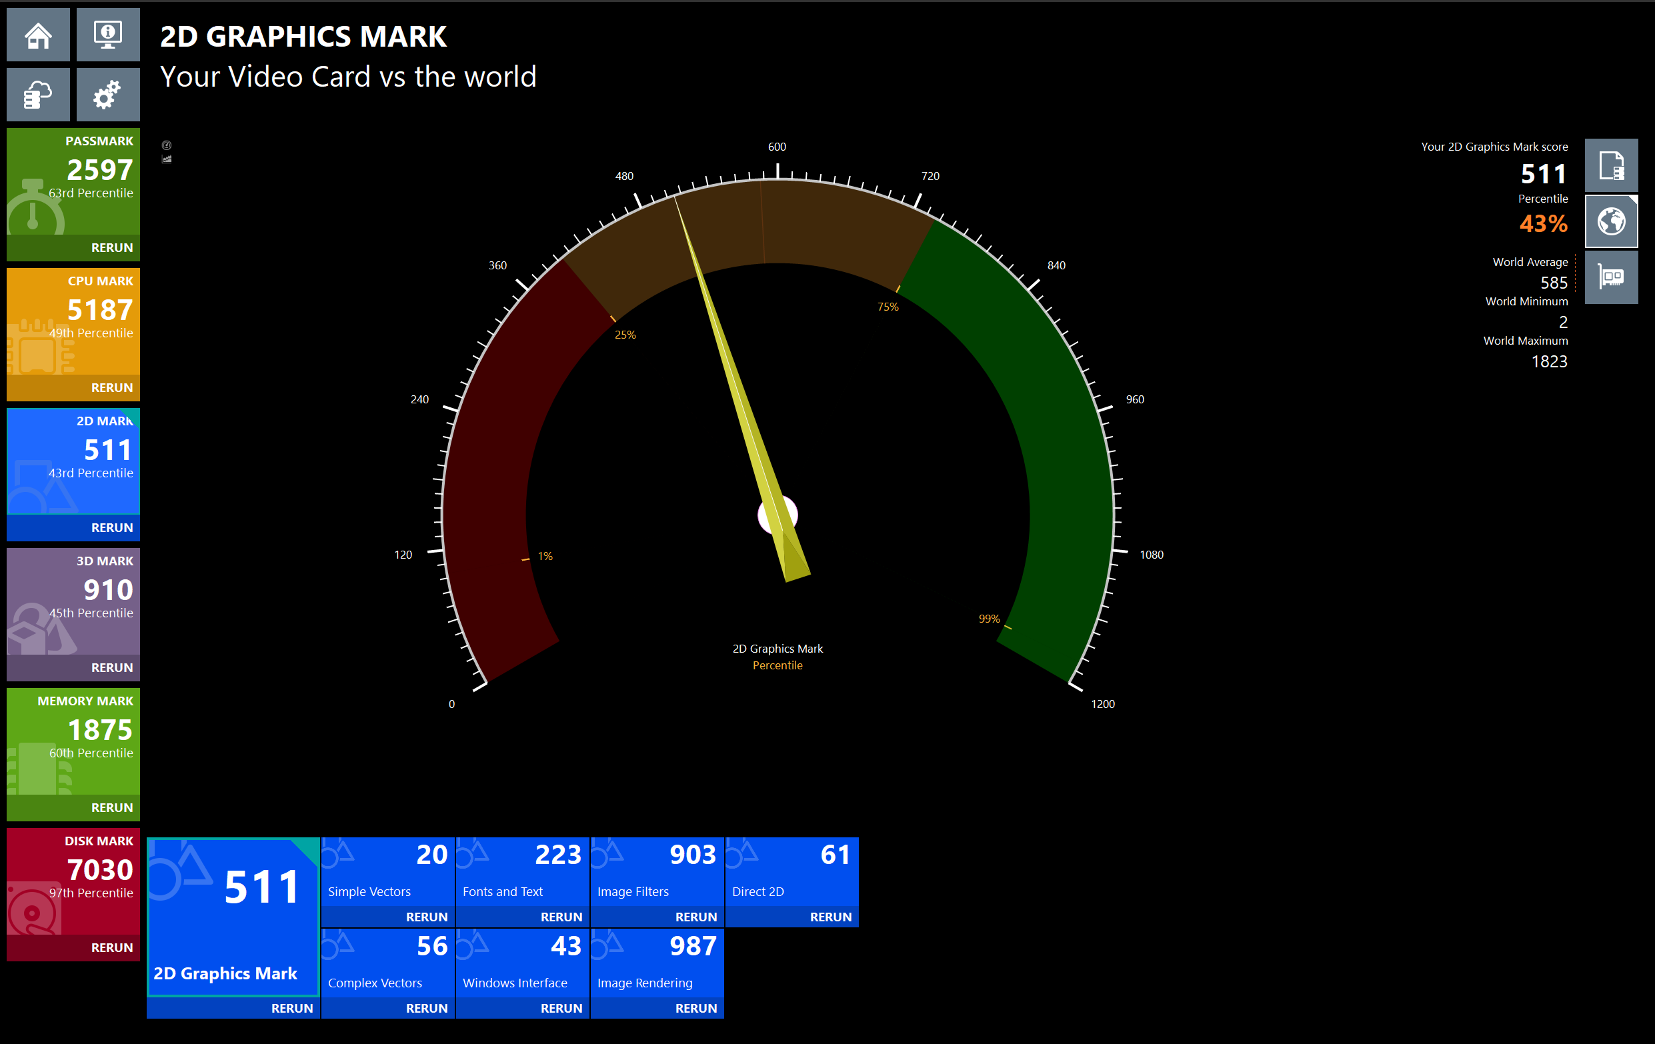Open the PassMark 2597 rating tile
Viewport: 1655px width, 1044px height.
(x=73, y=181)
